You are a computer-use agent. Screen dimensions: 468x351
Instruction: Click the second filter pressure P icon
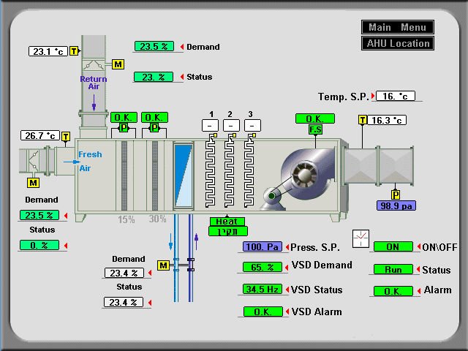pyautogui.click(x=154, y=128)
